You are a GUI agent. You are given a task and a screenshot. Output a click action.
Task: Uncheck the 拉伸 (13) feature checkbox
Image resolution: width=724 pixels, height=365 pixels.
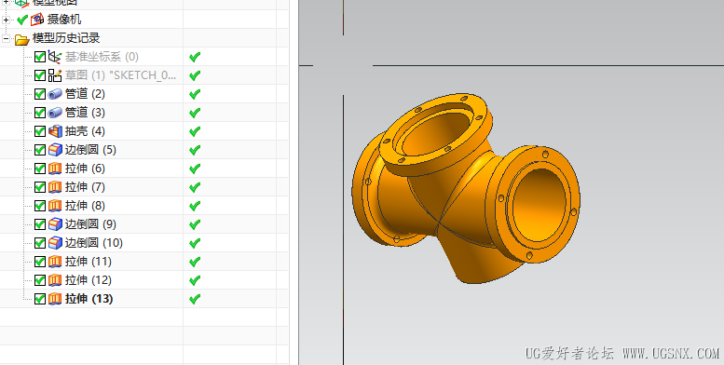(x=40, y=299)
